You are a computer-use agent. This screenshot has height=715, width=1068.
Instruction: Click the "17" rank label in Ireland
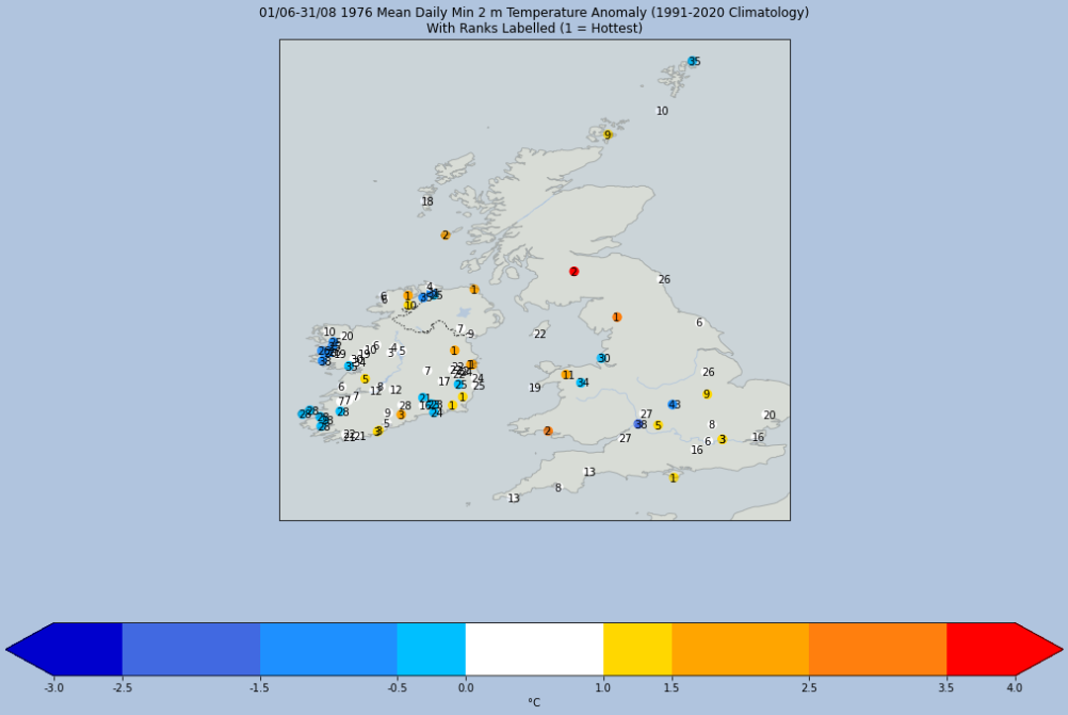444,382
